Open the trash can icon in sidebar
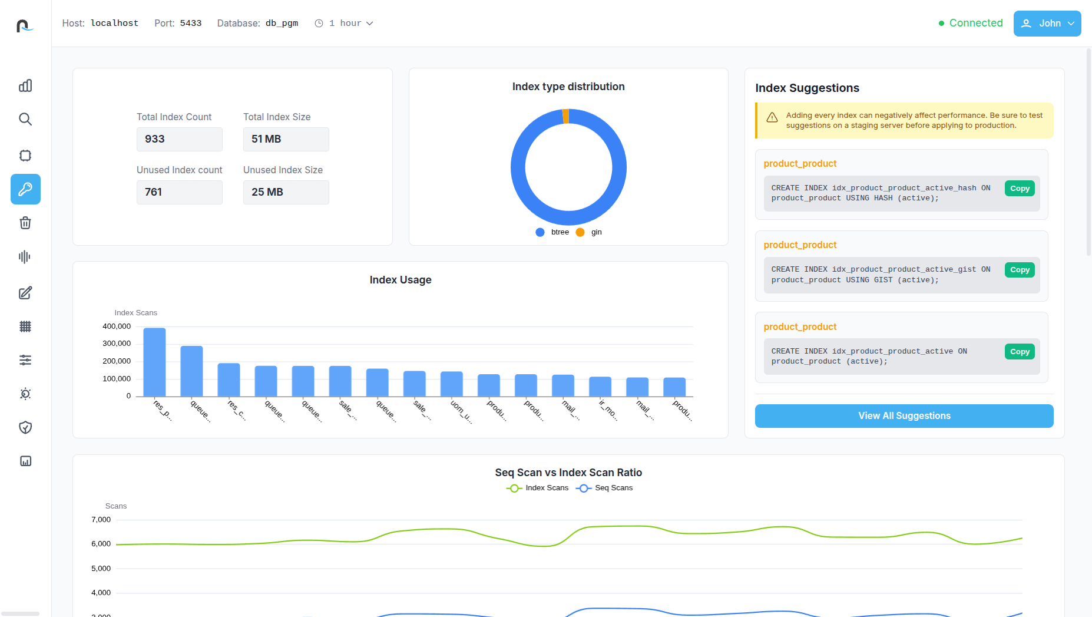This screenshot has width=1092, height=617. (25, 223)
